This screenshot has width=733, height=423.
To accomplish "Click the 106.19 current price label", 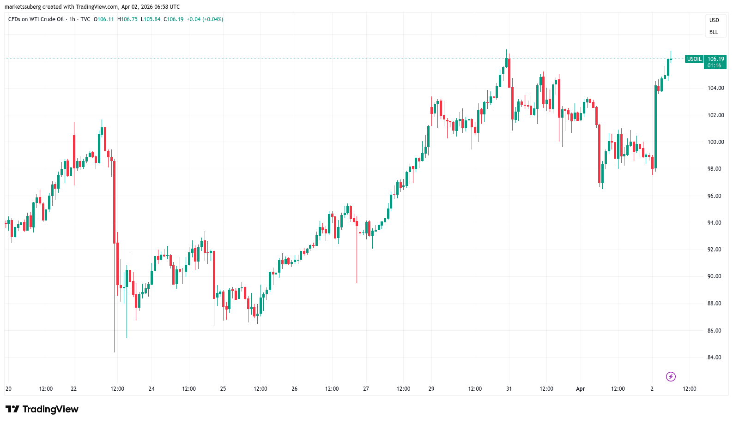I will tap(715, 59).
